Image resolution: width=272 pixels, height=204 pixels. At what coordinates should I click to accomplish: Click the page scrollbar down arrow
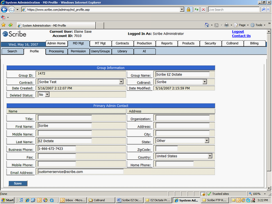pos(269,188)
